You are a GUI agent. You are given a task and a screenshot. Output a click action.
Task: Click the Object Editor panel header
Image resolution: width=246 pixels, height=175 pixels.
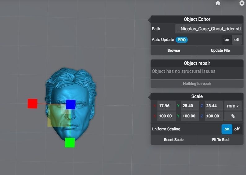[x=197, y=19]
